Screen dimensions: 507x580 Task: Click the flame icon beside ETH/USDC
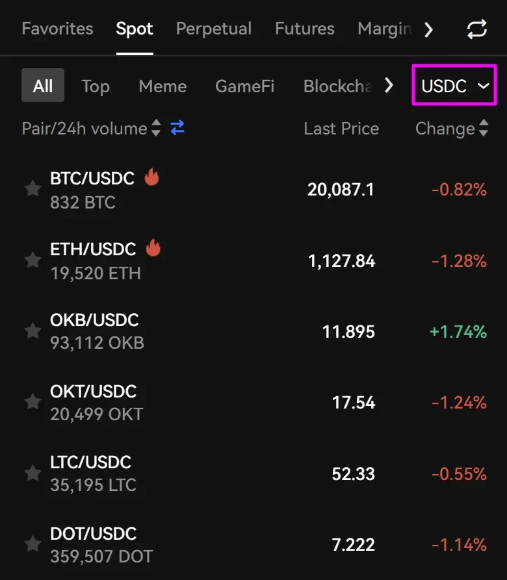[x=153, y=247]
